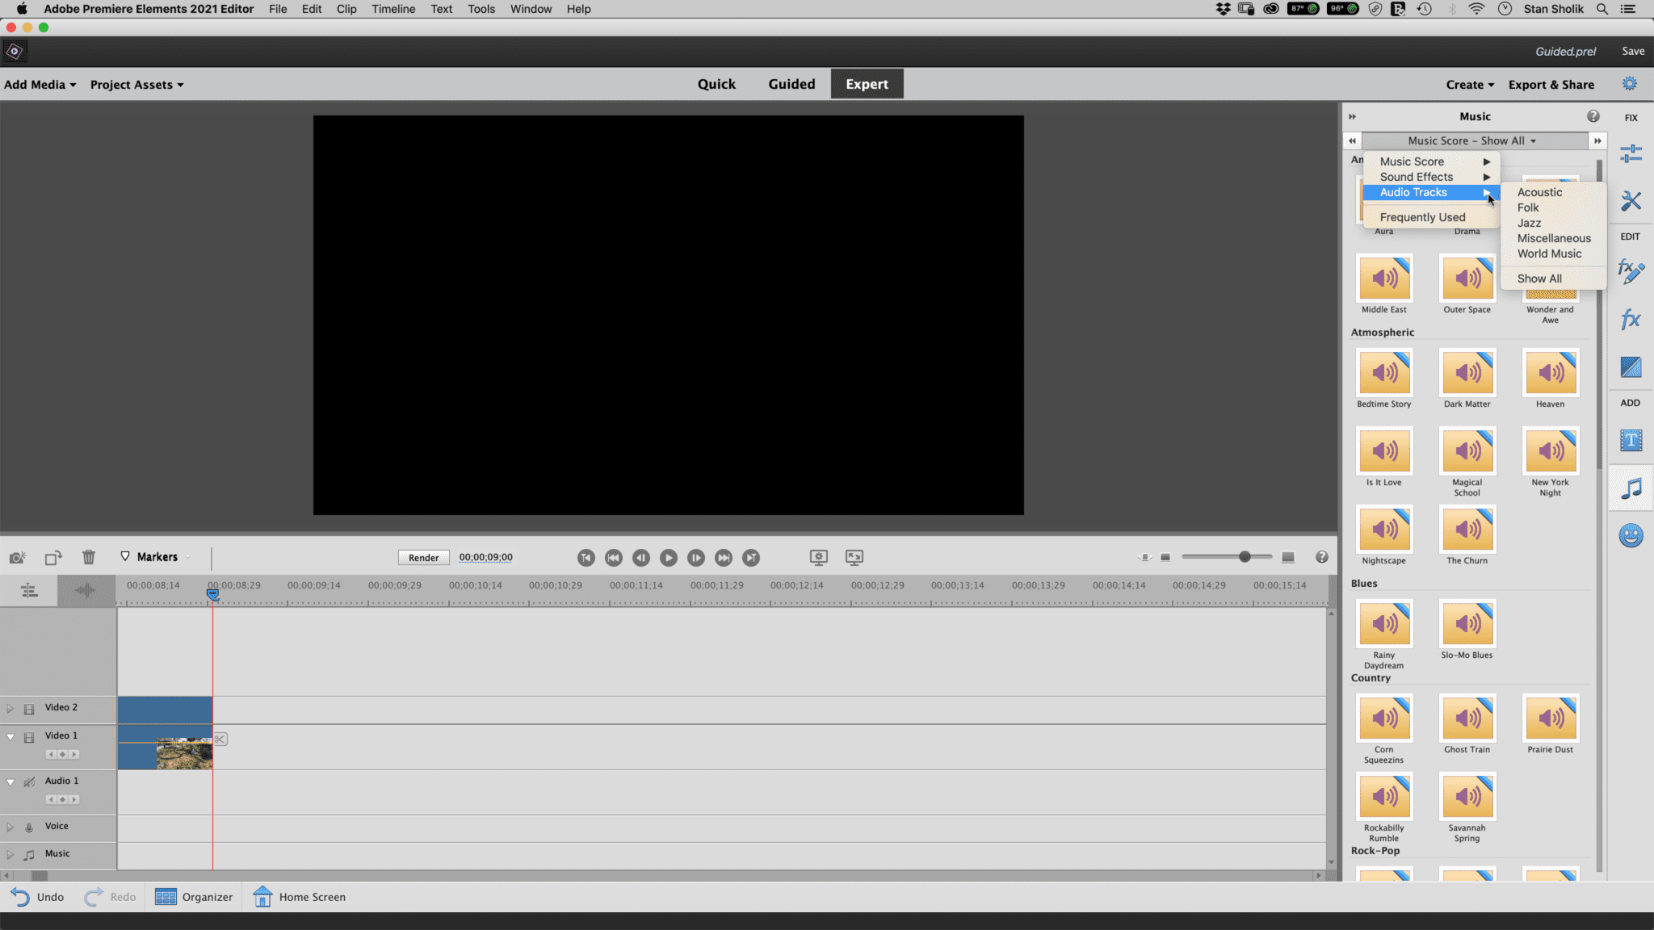Select the Music note icon in sidebar

coord(1631,488)
